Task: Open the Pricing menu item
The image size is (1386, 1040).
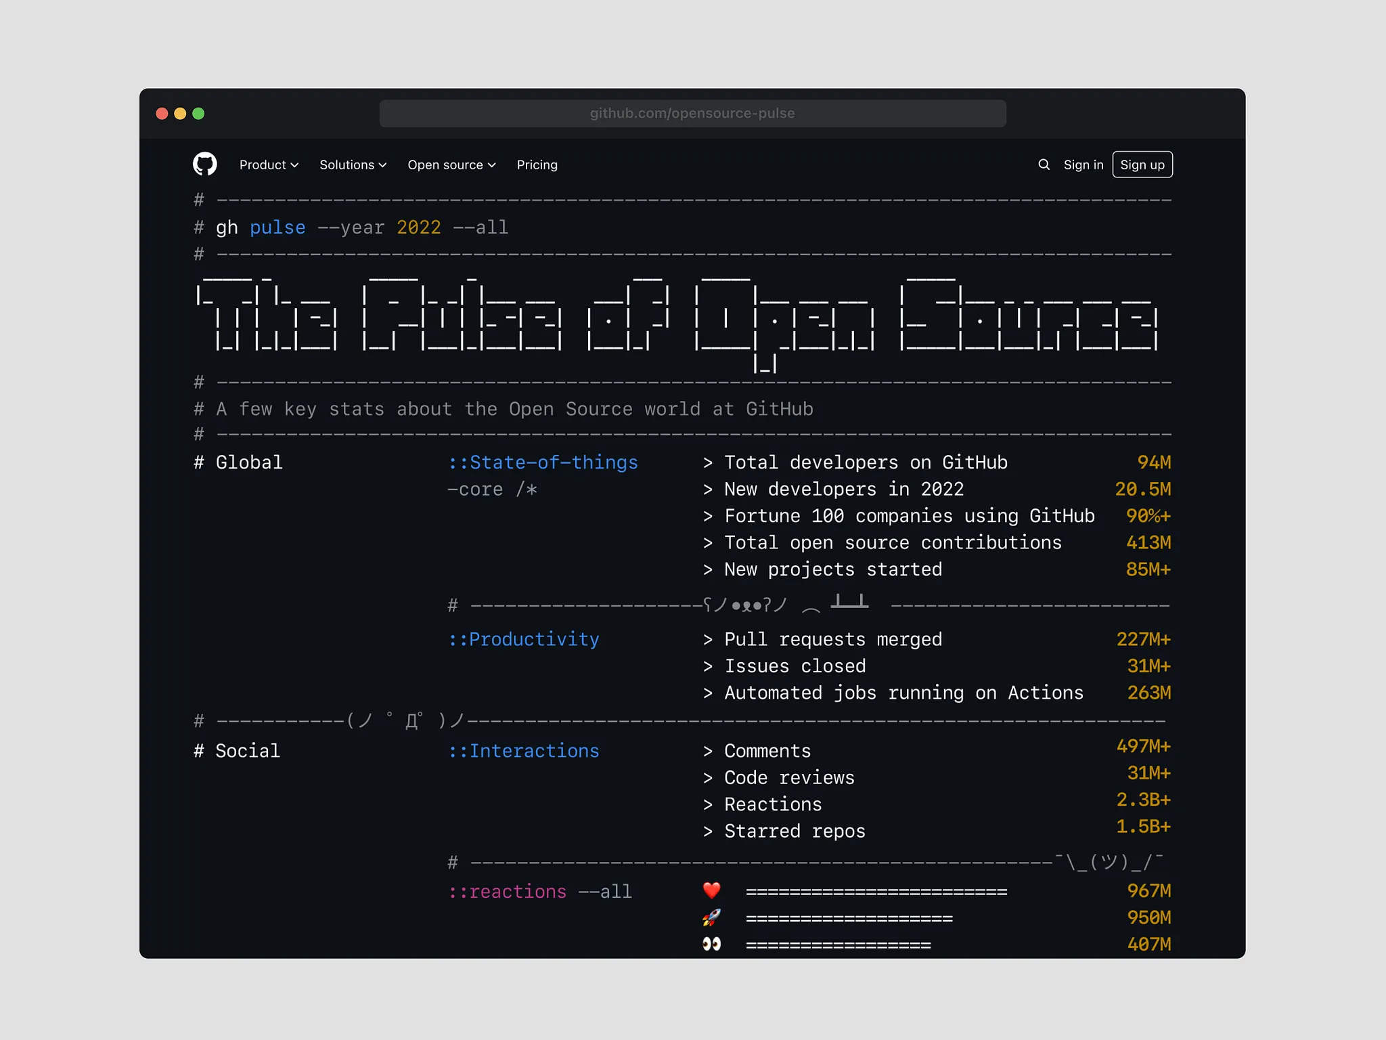Action: click(537, 165)
